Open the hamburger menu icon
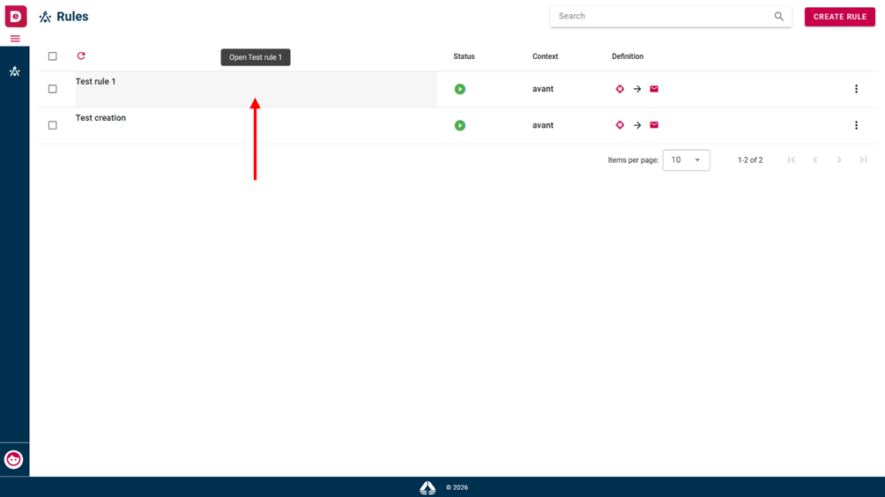The height and width of the screenshot is (497, 885). (x=15, y=39)
